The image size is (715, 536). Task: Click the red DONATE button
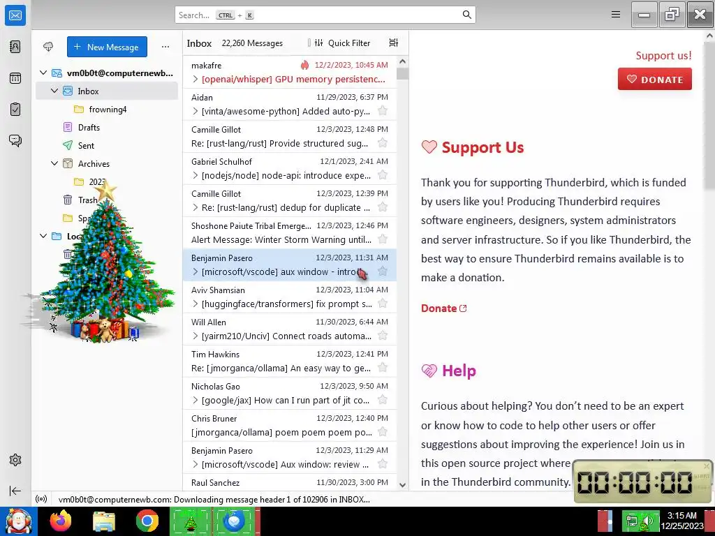(x=654, y=80)
